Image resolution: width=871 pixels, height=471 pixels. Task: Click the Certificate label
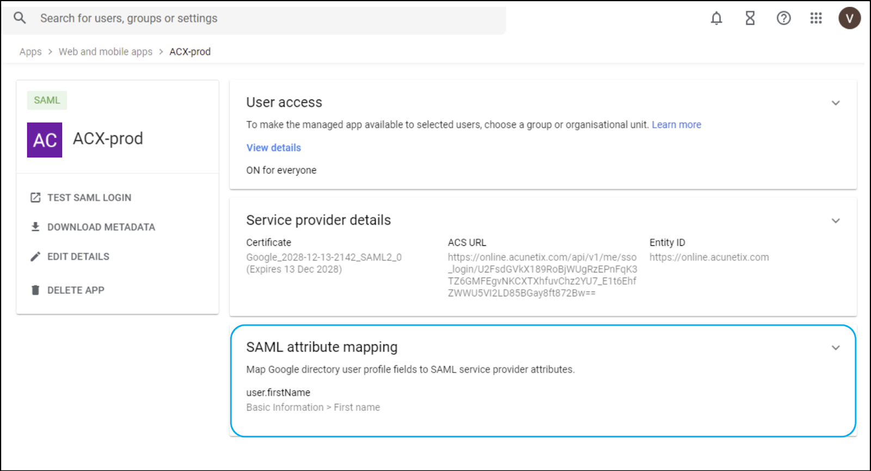[268, 243]
